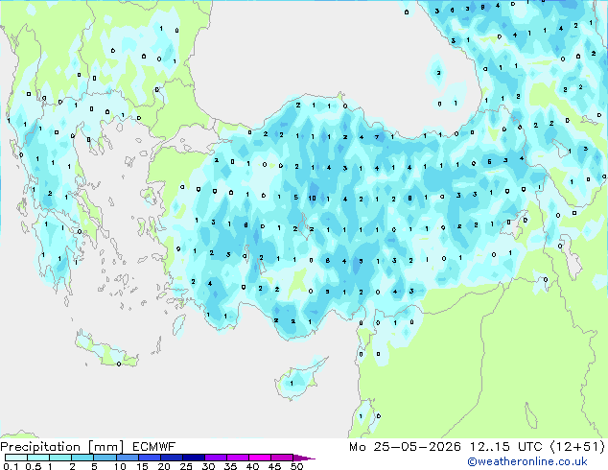Click the legend label '35'
This screenshot has height=470, width=608.
click(x=230, y=466)
